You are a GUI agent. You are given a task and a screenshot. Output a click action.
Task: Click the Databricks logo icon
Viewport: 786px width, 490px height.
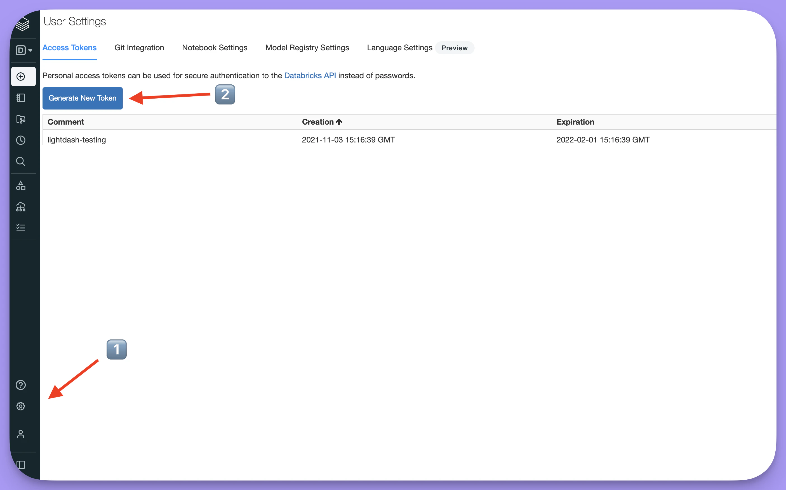[22, 24]
